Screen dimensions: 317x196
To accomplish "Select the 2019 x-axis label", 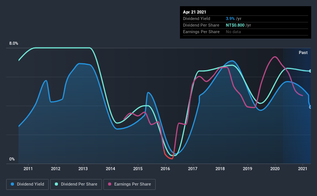I will (247, 169).
